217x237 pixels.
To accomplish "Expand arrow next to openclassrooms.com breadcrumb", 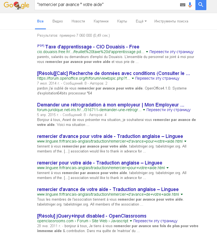I will point(131,221).
